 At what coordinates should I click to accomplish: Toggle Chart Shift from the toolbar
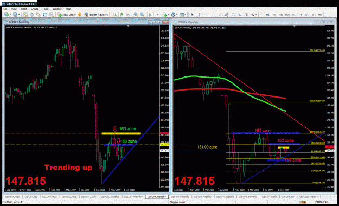(x=157, y=15)
